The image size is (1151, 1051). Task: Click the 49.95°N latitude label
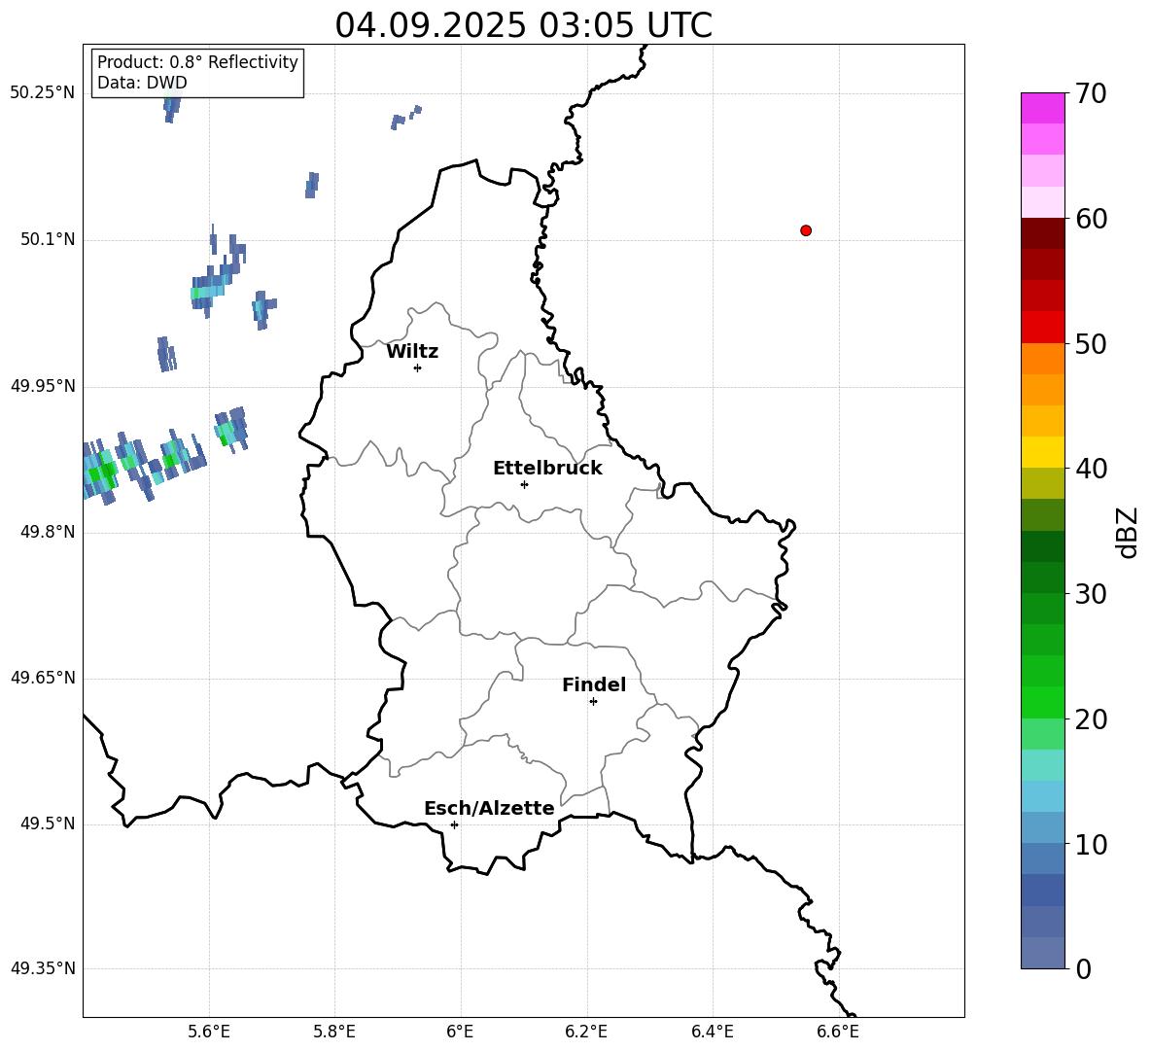(x=43, y=386)
